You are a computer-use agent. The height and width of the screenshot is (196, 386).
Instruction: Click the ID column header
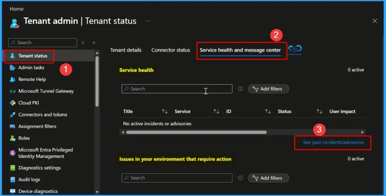[x=229, y=111]
